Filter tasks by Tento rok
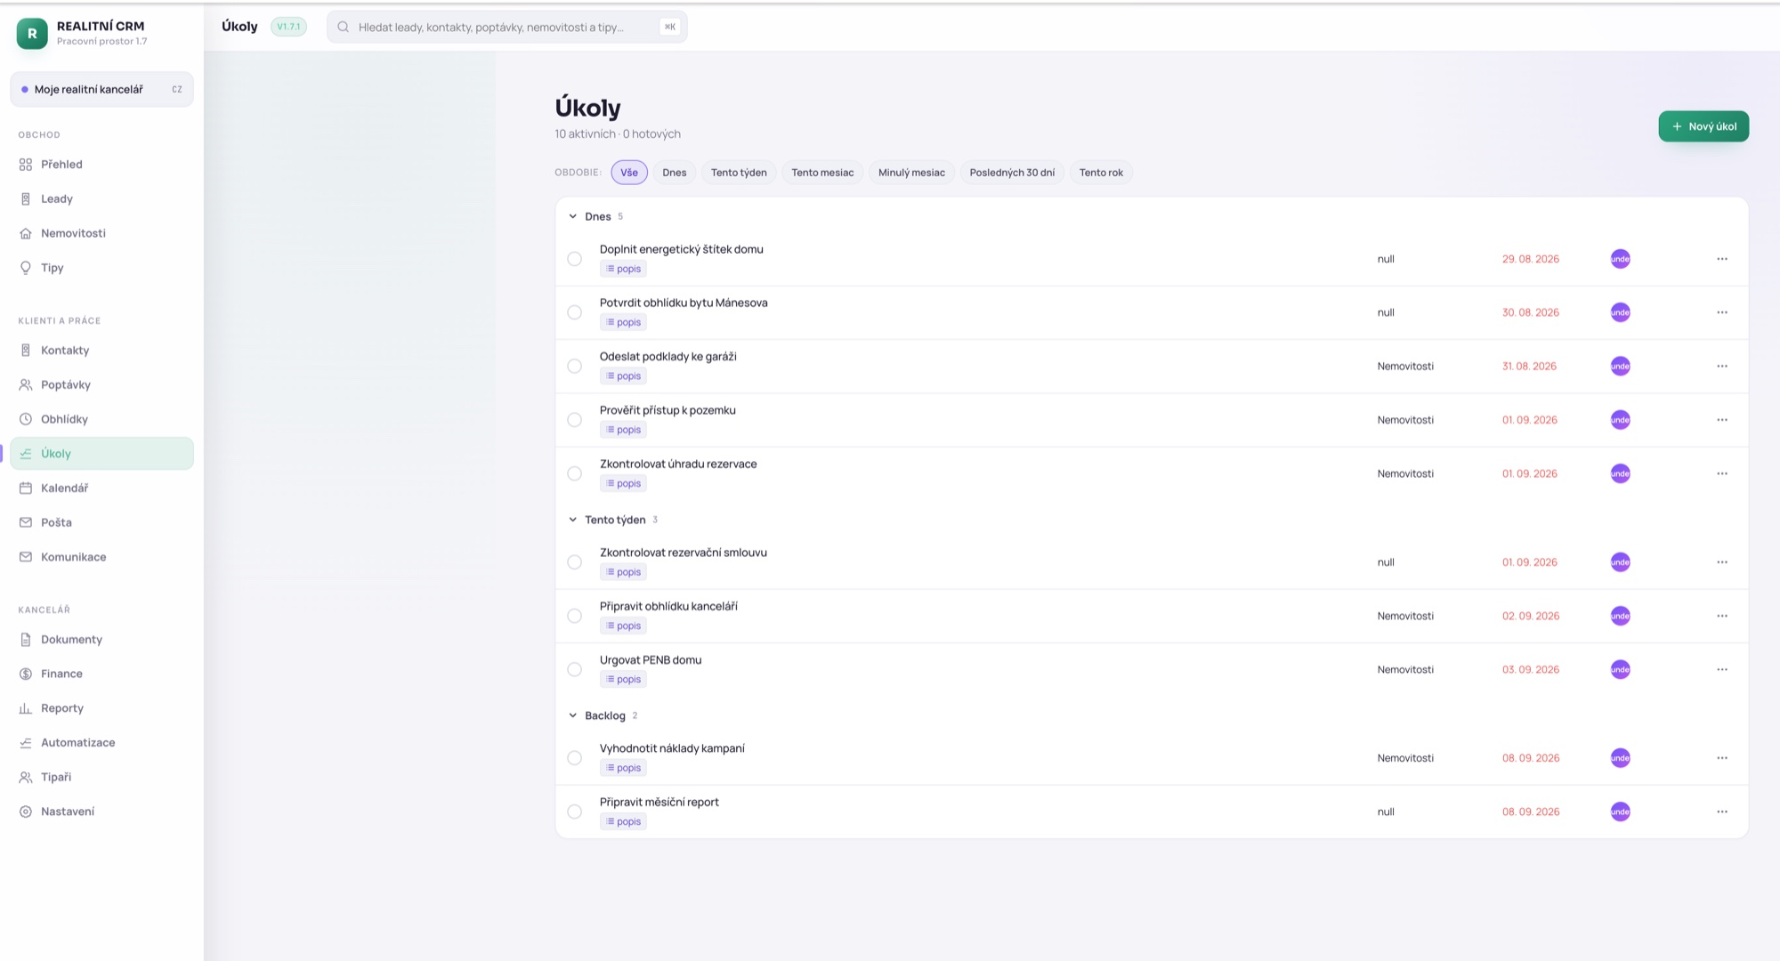 [1101, 173]
